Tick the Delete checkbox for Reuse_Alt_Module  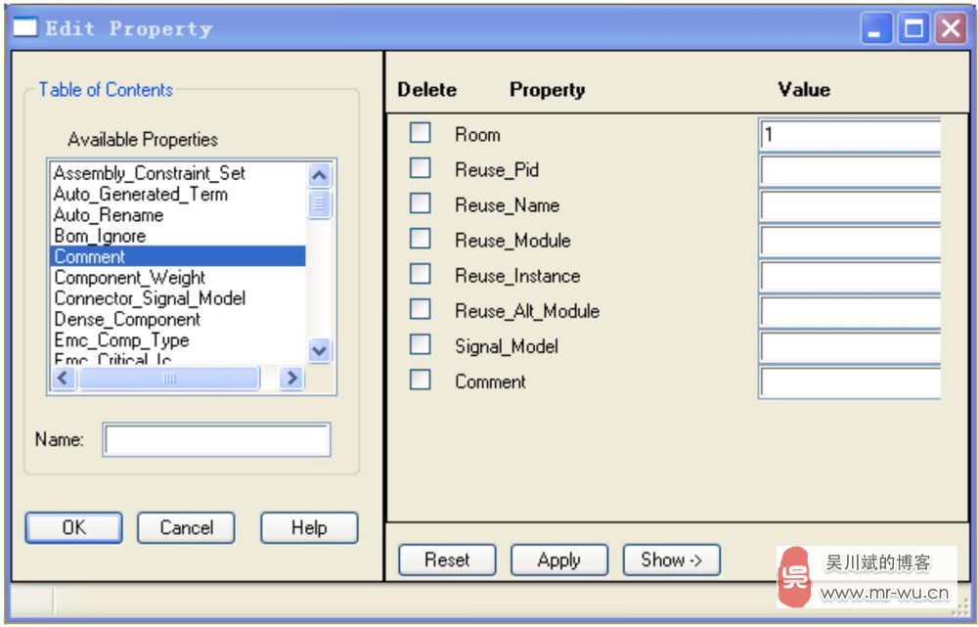pos(420,309)
